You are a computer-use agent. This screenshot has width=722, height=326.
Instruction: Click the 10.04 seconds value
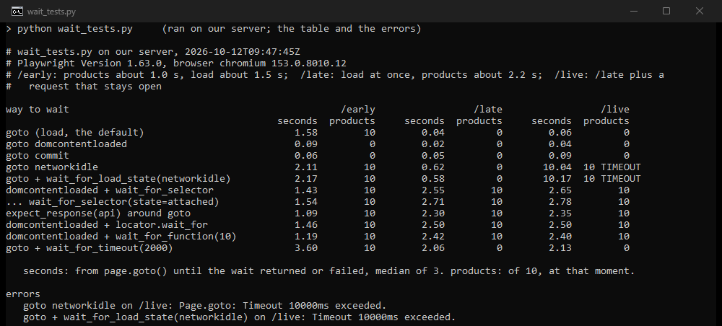(x=557, y=167)
